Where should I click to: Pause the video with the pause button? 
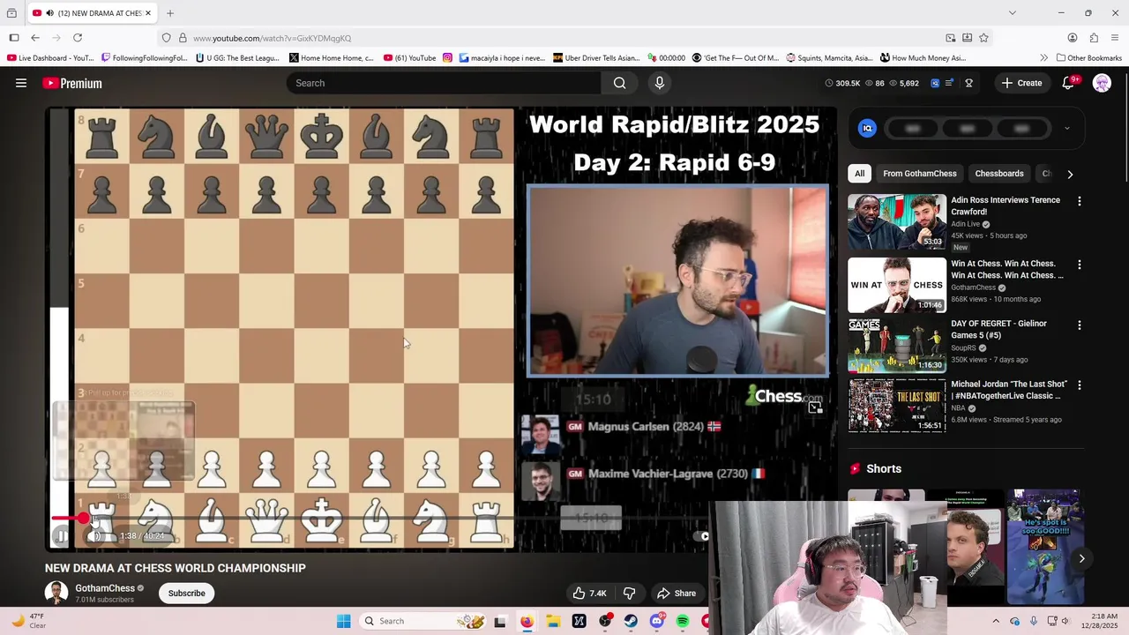pyautogui.click(x=62, y=535)
